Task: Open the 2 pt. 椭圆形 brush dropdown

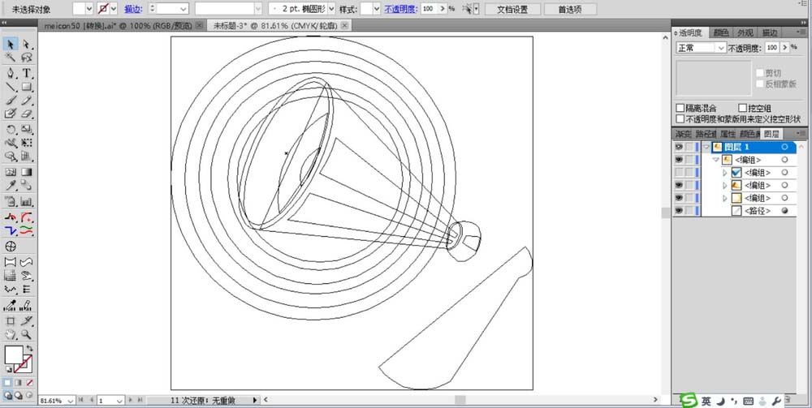Action: (x=331, y=9)
